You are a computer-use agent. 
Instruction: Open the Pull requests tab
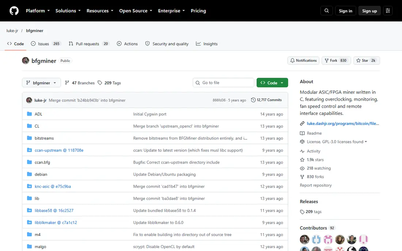tap(89, 44)
